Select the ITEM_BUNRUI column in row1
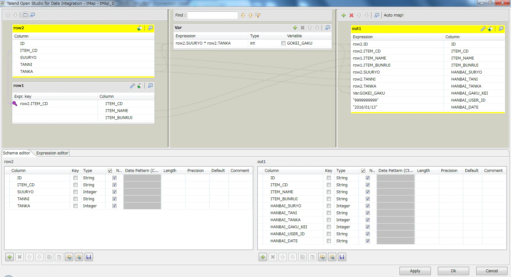Image resolution: width=511 pixels, height=277 pixels. (126, 118)
